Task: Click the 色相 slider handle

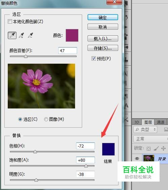Action: 35,152
